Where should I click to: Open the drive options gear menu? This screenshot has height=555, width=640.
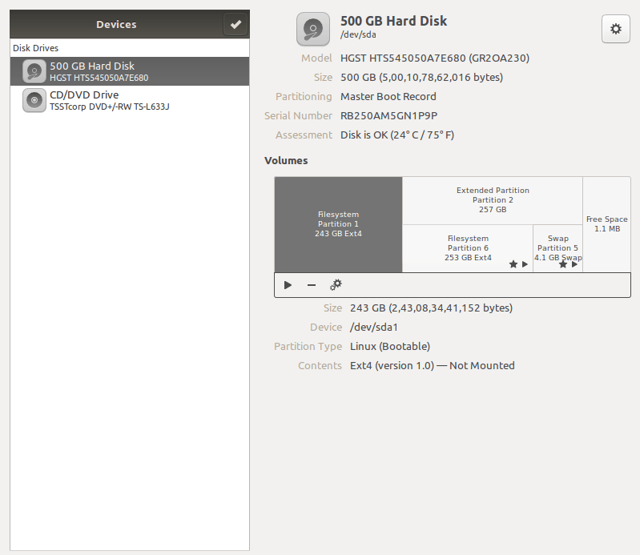(x=615, y=29)
